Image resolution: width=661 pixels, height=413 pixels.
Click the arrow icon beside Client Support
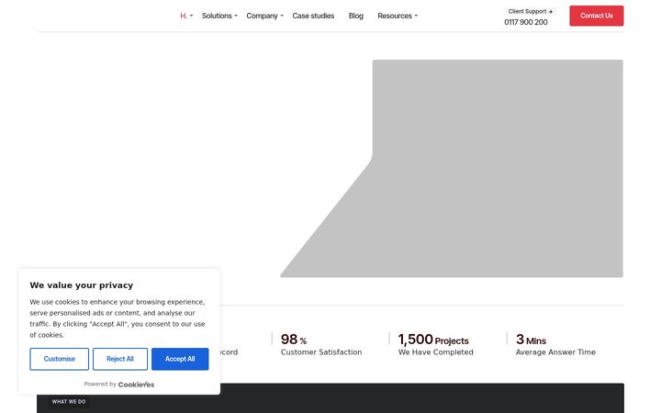pos(550,12)
